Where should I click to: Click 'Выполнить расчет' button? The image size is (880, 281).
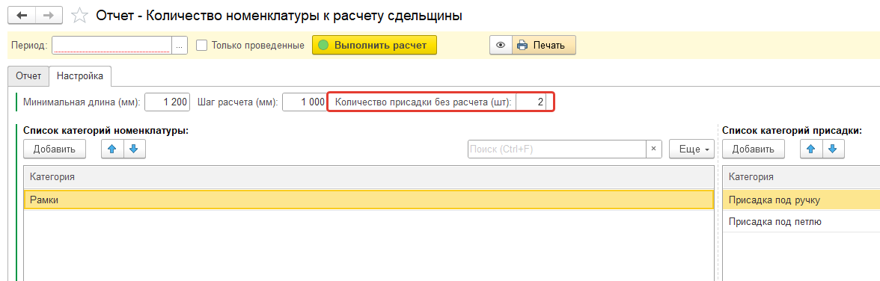click(x=374, y=46)
